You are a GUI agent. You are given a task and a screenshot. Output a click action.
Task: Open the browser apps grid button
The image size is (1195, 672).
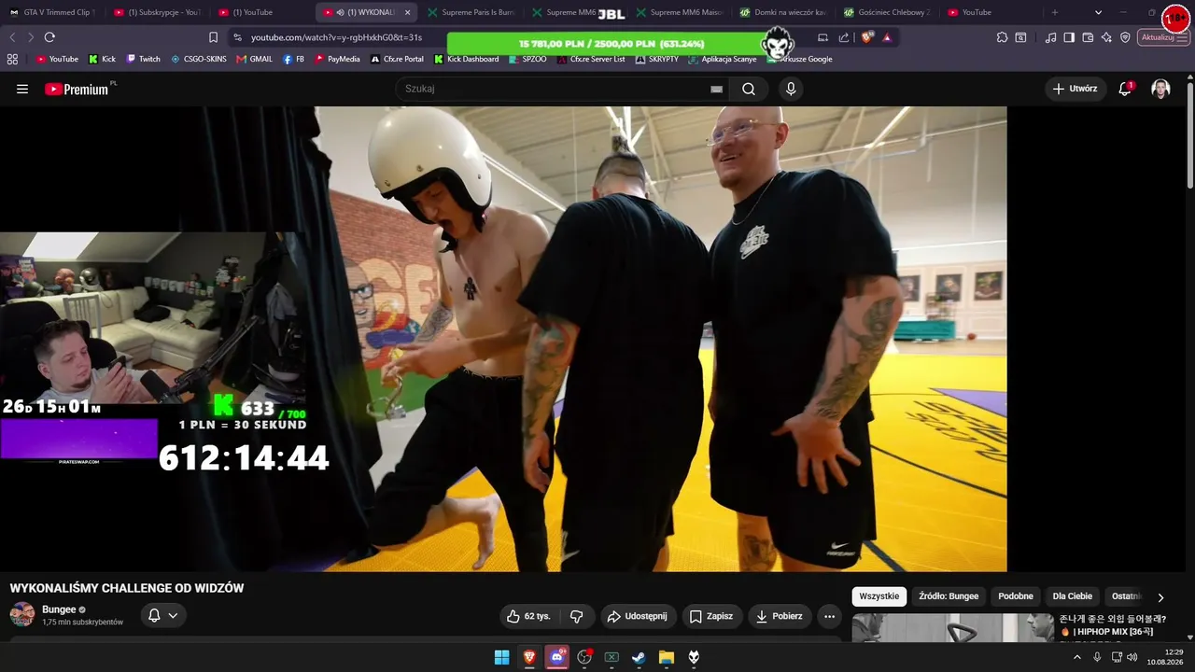(12, 59)
